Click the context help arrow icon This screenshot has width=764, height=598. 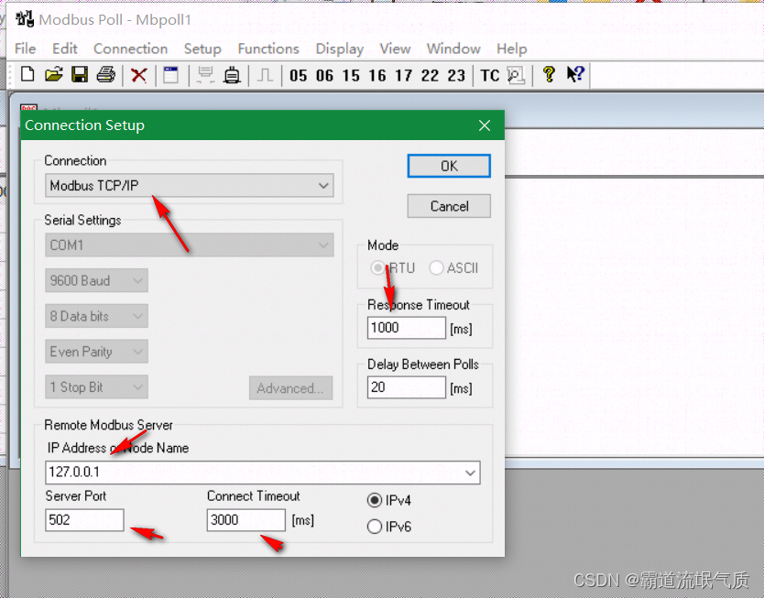tap(575, 74)
